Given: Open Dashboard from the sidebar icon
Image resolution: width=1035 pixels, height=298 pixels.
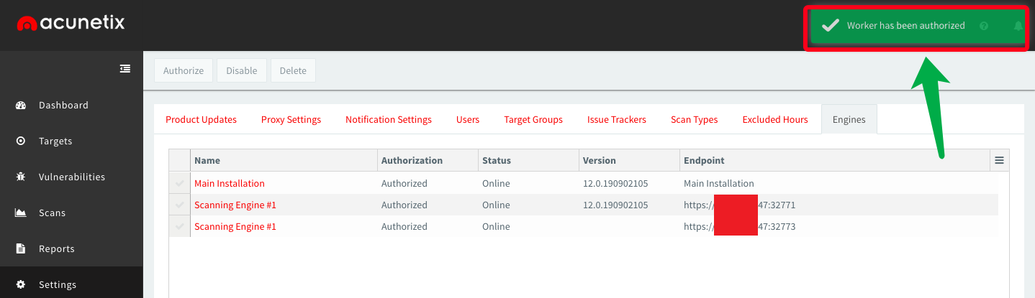Looking at the screenshot, I should [x=21, y=105].
